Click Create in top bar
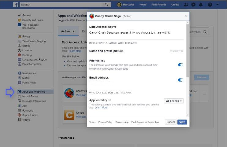227x147 pixels. coord(175,5)
